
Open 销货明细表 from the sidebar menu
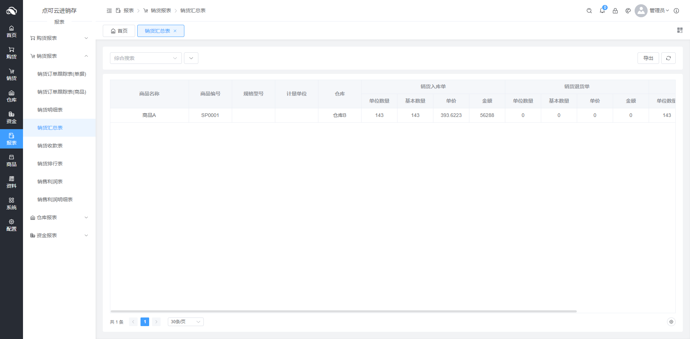tap(50, 110)
